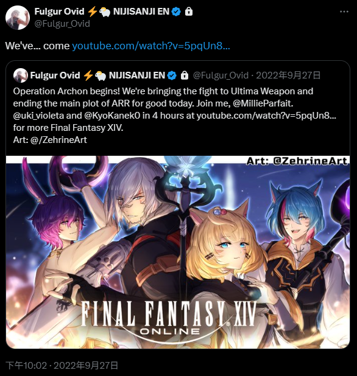Click the timestamp 下午10:02 at bottom
This screenshot has width=357, height=376.
(x=26, y=366)
